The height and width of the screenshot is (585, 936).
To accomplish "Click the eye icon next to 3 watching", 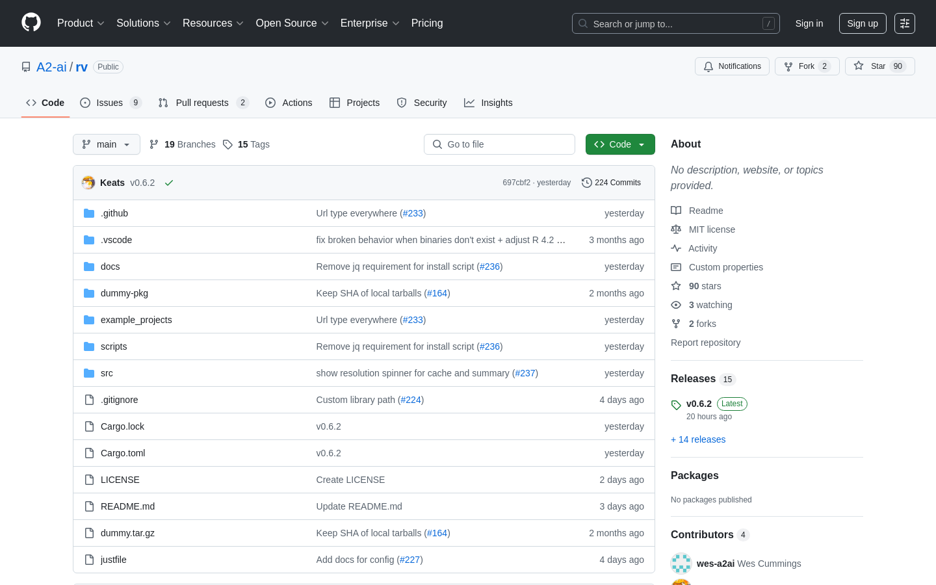I will tap(676, 305).
